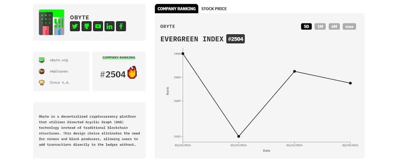The width and height of the screenshot is (399, 163).
Task: Open Obyte's YouTube channel icon
Action: (x=98, y=26)
